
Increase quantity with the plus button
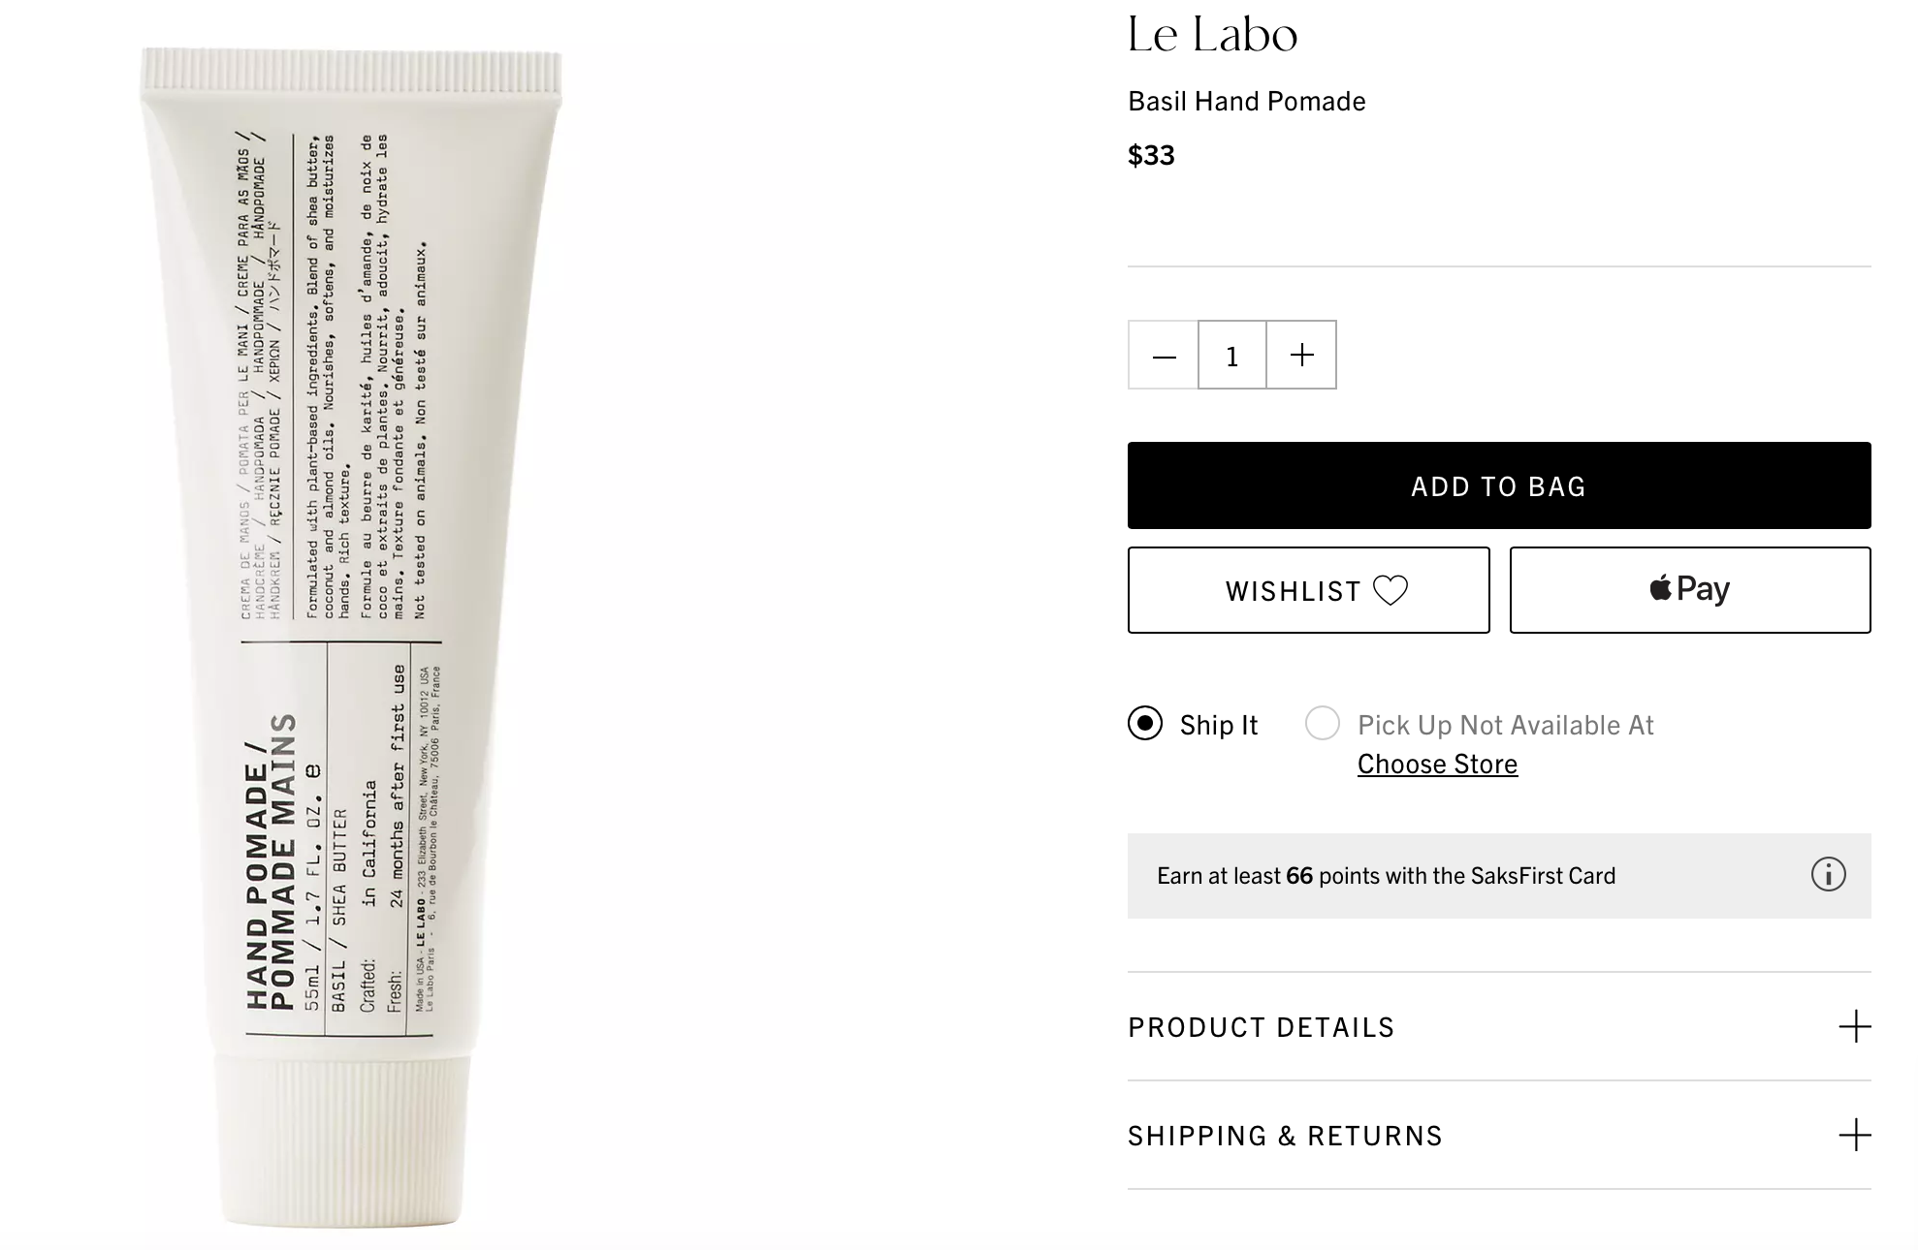[x=1301, y=356]
